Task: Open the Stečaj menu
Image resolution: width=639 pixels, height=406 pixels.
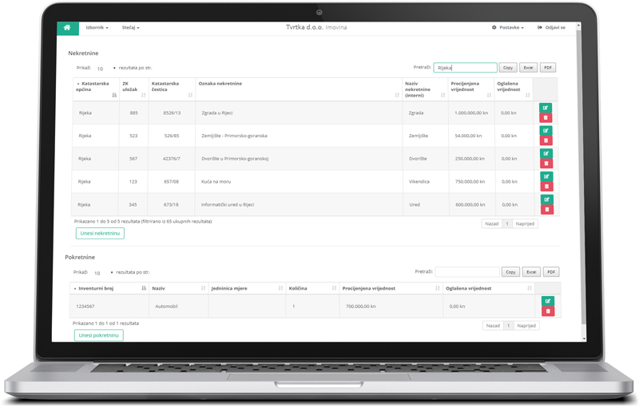Action: click(x=130, y=28)
